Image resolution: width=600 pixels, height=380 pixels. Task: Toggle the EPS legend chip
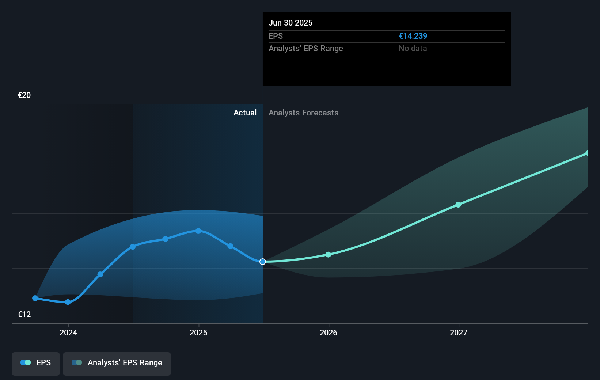(35, 363)
